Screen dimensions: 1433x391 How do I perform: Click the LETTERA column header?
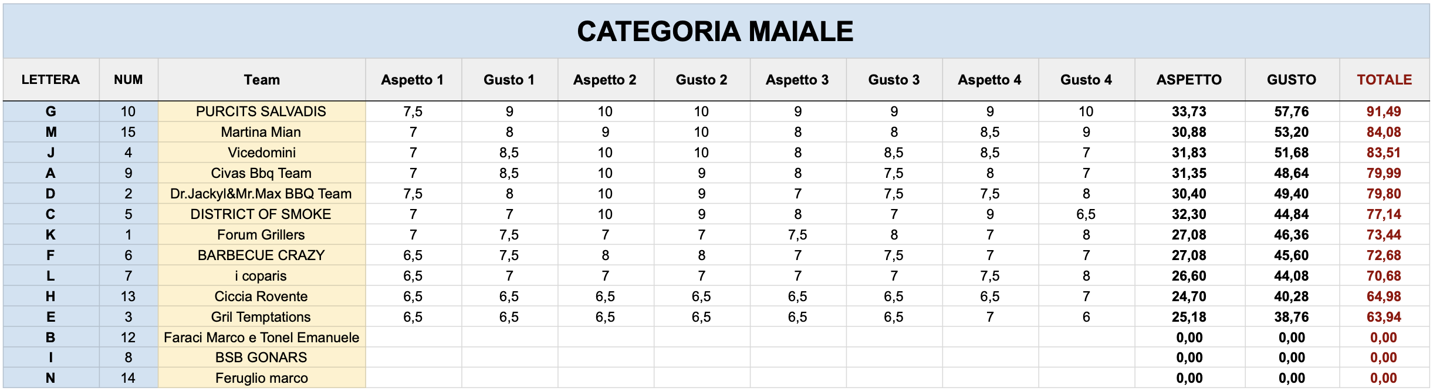51,80
